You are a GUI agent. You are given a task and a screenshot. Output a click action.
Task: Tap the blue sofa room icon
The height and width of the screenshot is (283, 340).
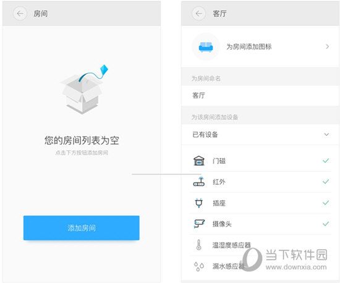click(x=206, y=47)
